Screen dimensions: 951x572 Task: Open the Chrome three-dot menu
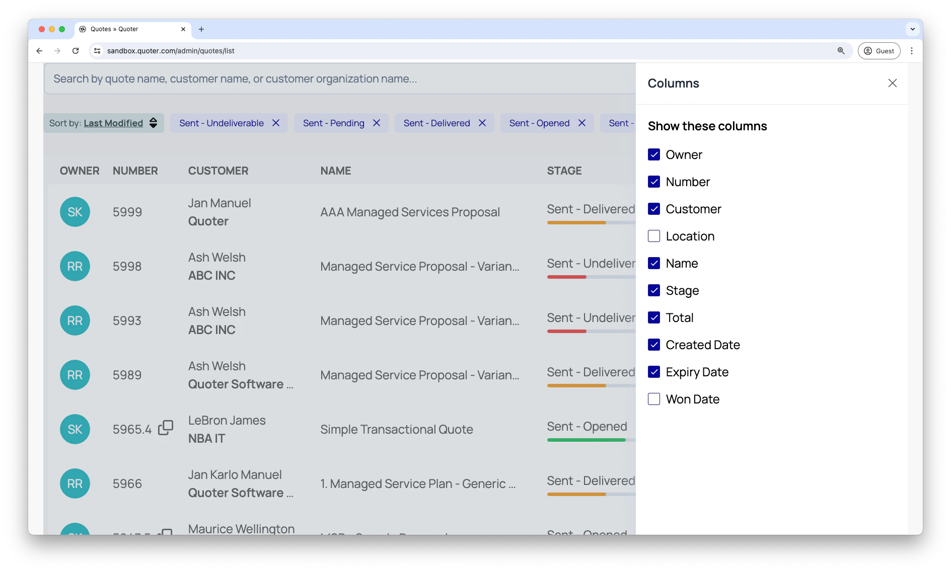912,50
